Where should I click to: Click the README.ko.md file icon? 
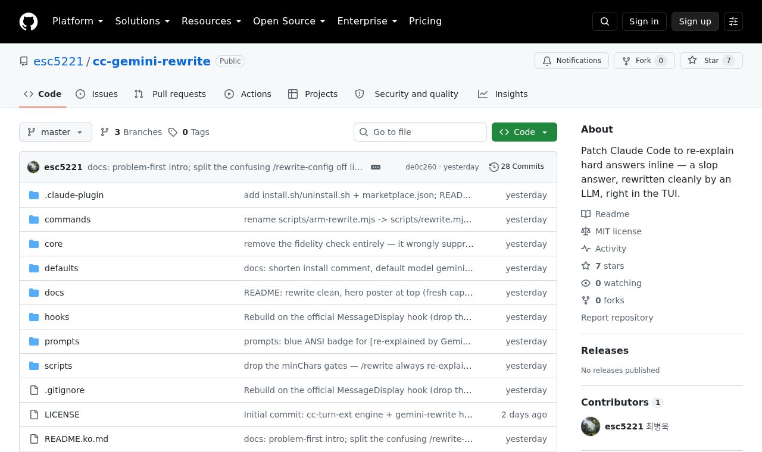tap(34, 439)
